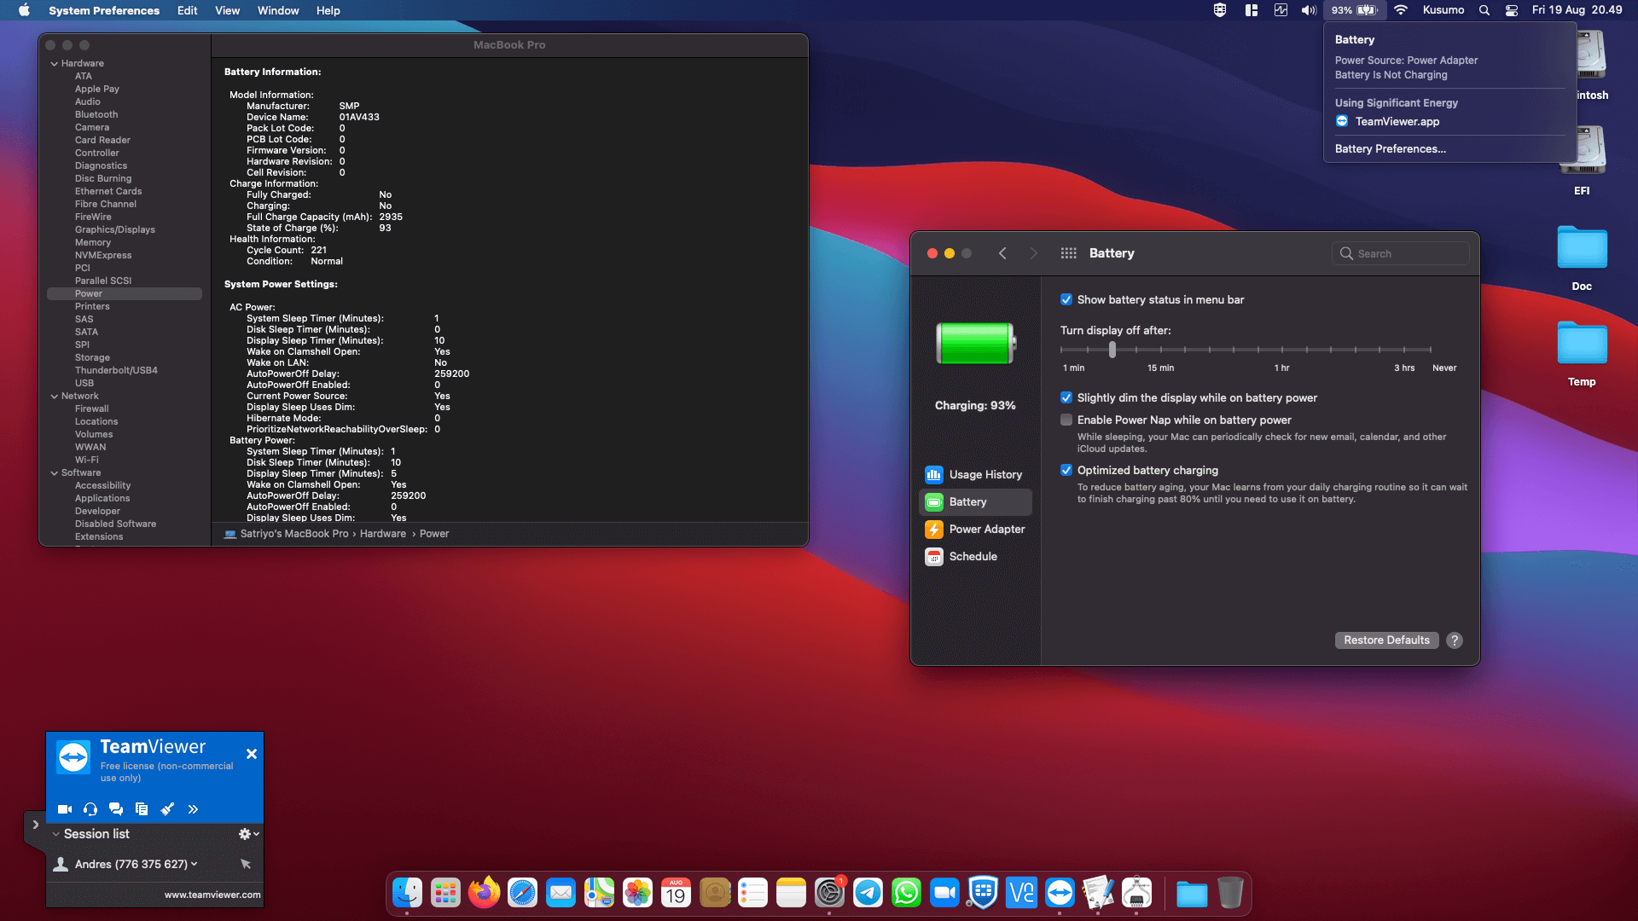The width and height of the screenshot is (1638, 921).
Task: Open Control Center from menu bar
Action: (1511, 10)
